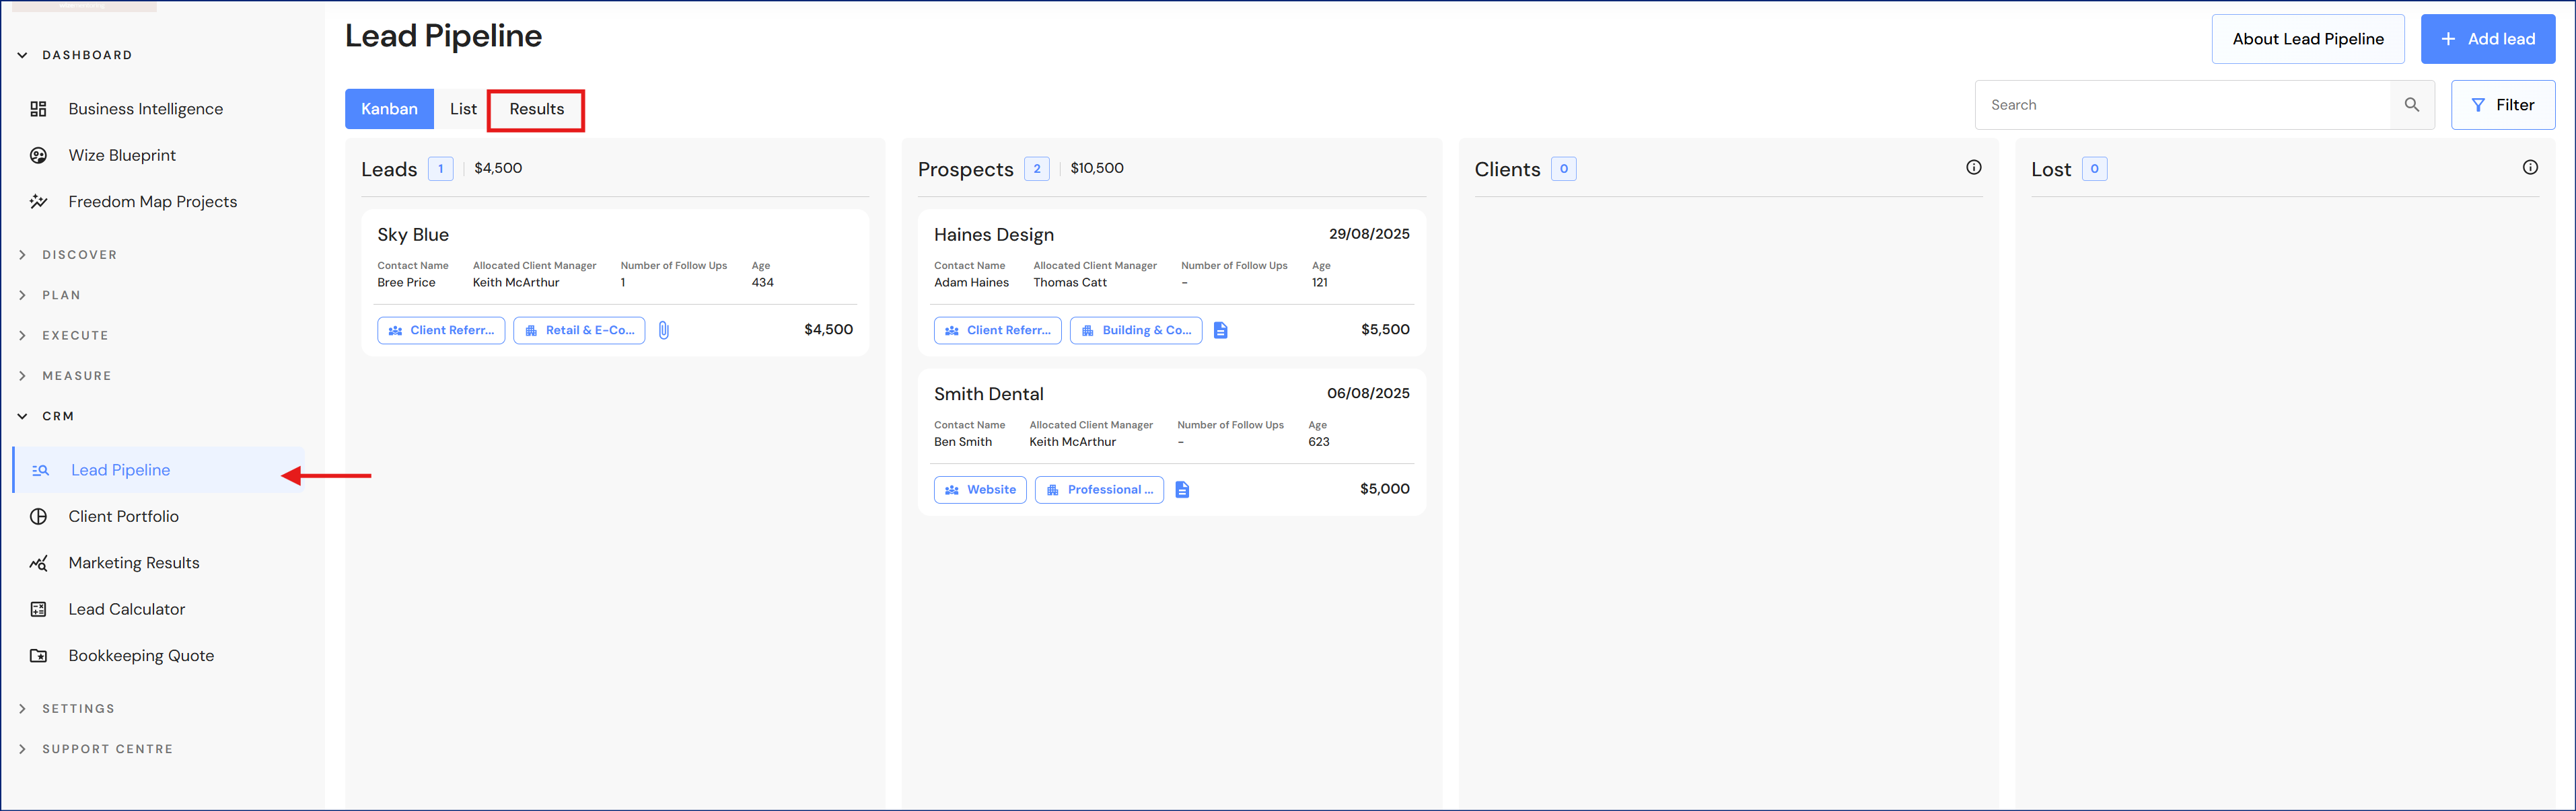Open document icon on Haines Design card
The height and width of the screenshot is (811, 2576).
[1220, 331]
